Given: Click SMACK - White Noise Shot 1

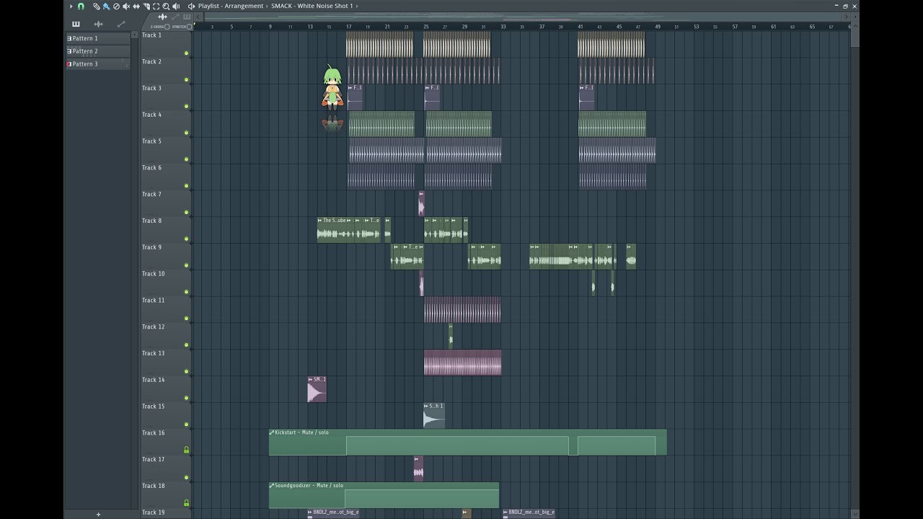Looking at the screenshot, I should [x=312, y=6].
